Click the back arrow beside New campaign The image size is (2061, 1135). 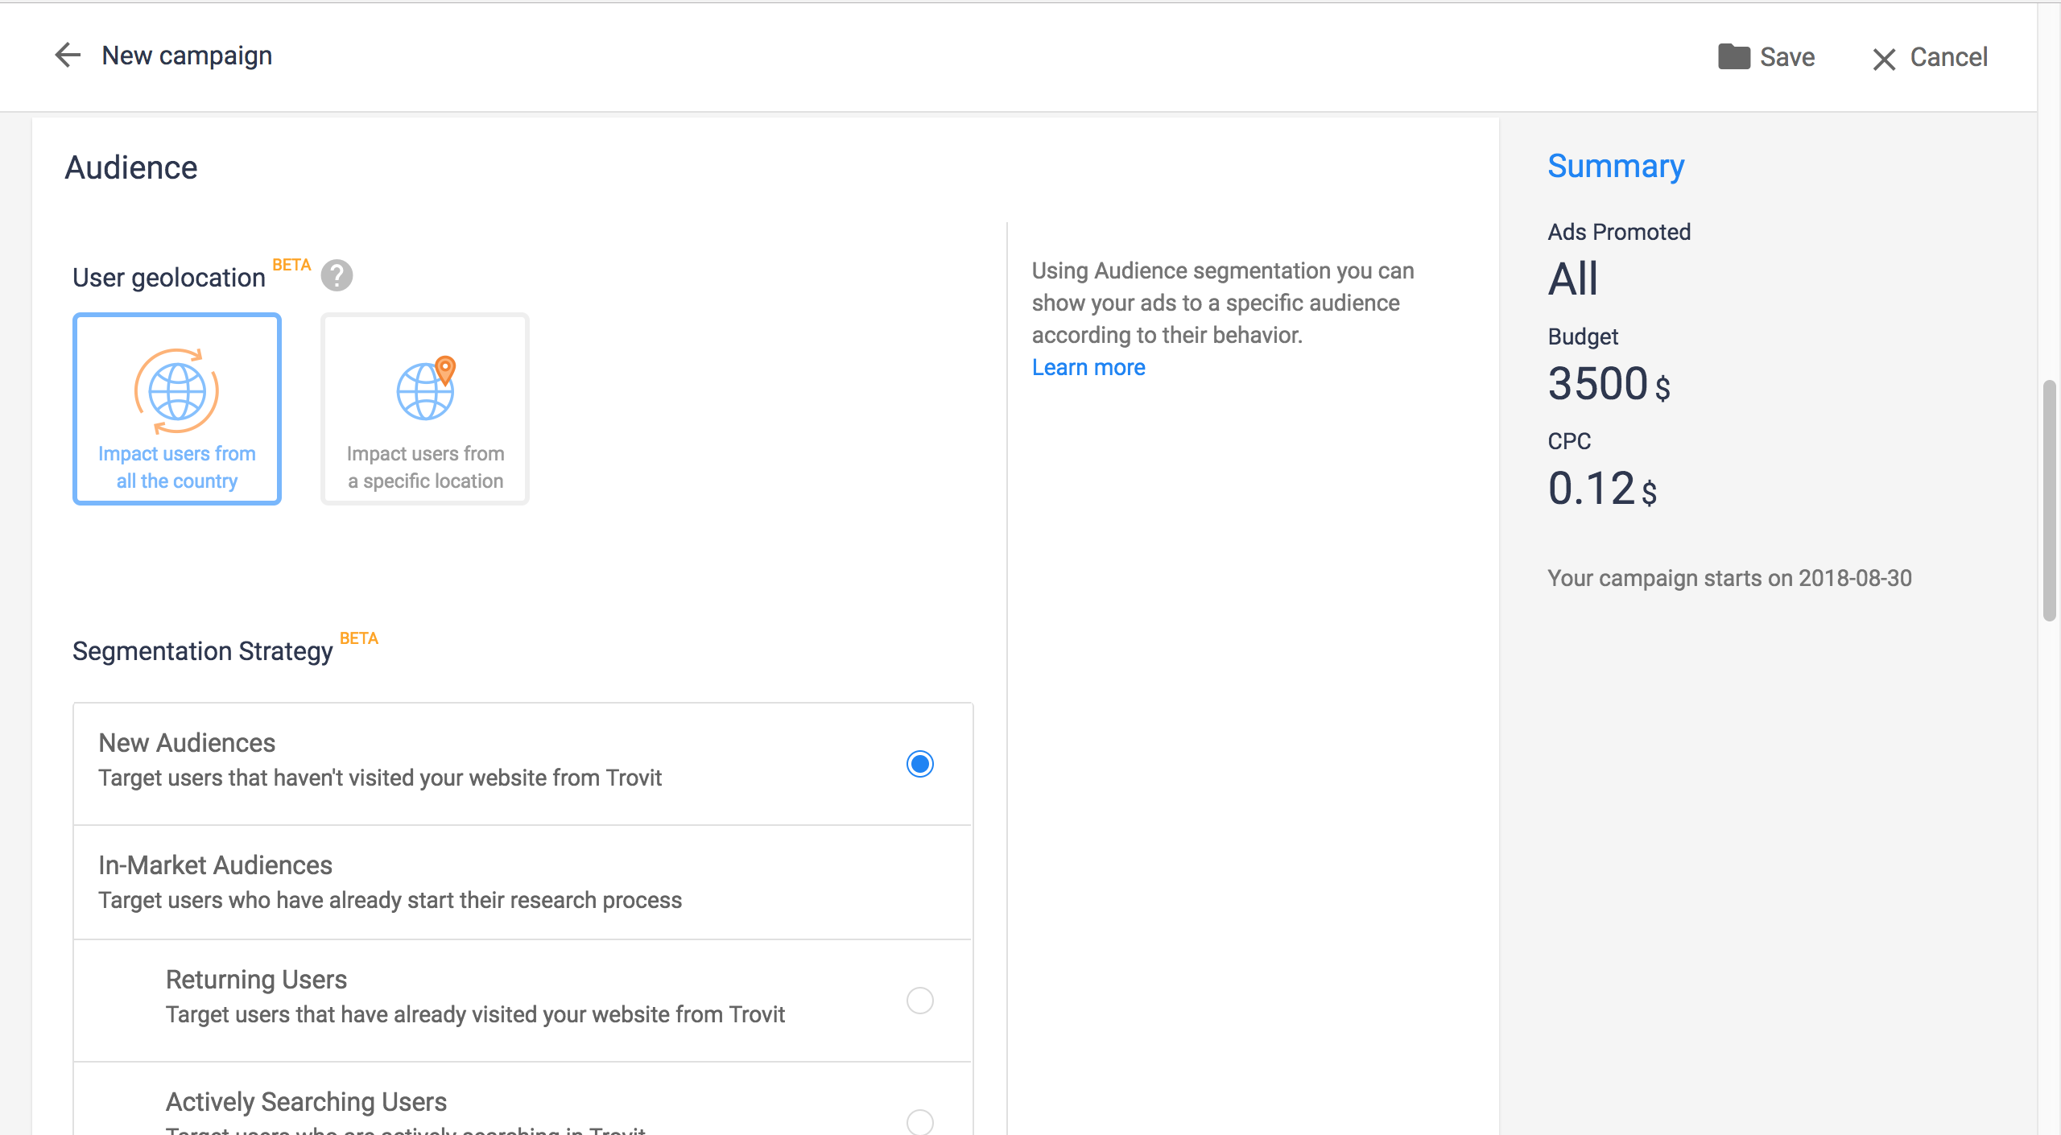click(68, 56)
